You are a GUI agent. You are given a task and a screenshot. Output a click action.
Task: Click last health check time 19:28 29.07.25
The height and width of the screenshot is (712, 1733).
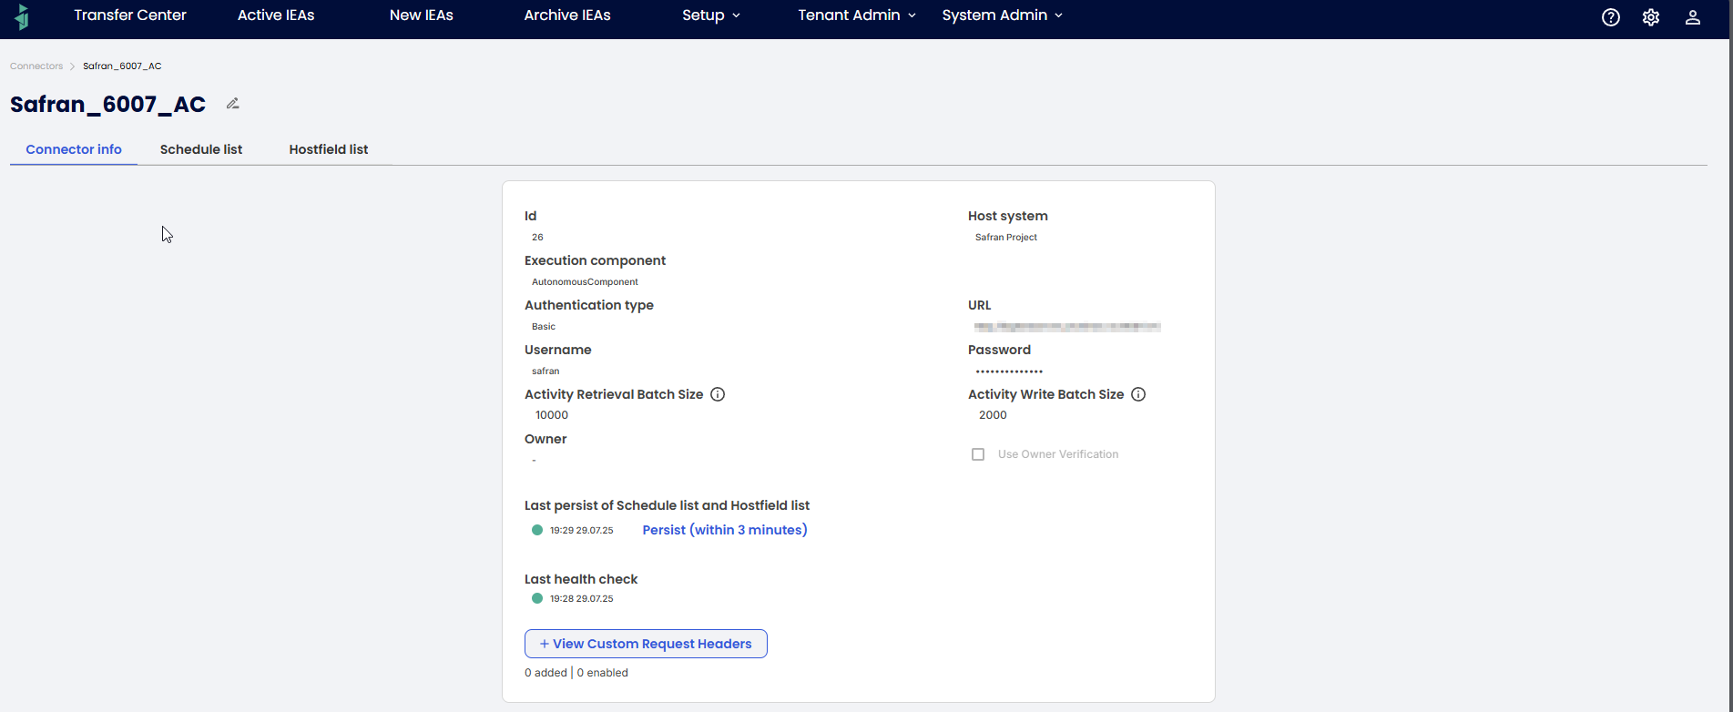pyautogui.click(x=582, y=599)
